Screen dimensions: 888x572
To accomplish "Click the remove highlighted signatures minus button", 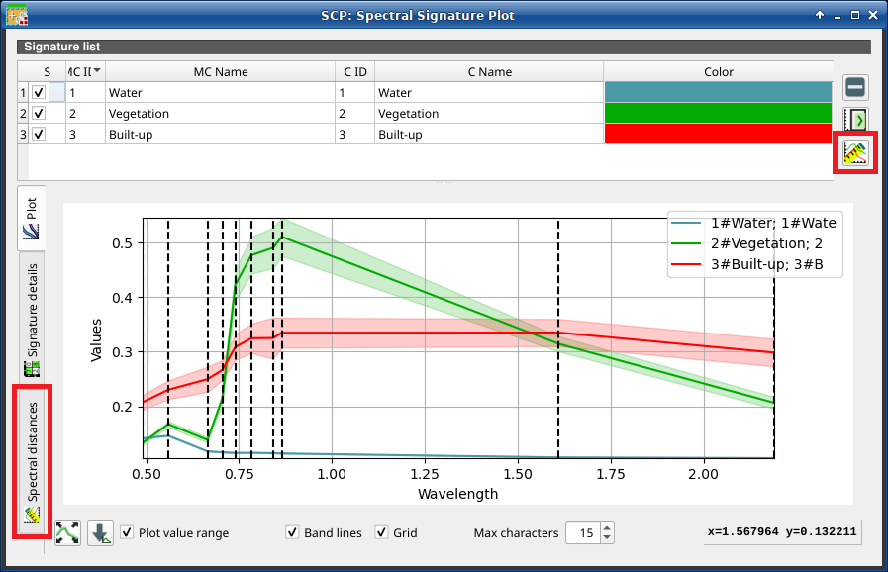I will coord(856,87).
